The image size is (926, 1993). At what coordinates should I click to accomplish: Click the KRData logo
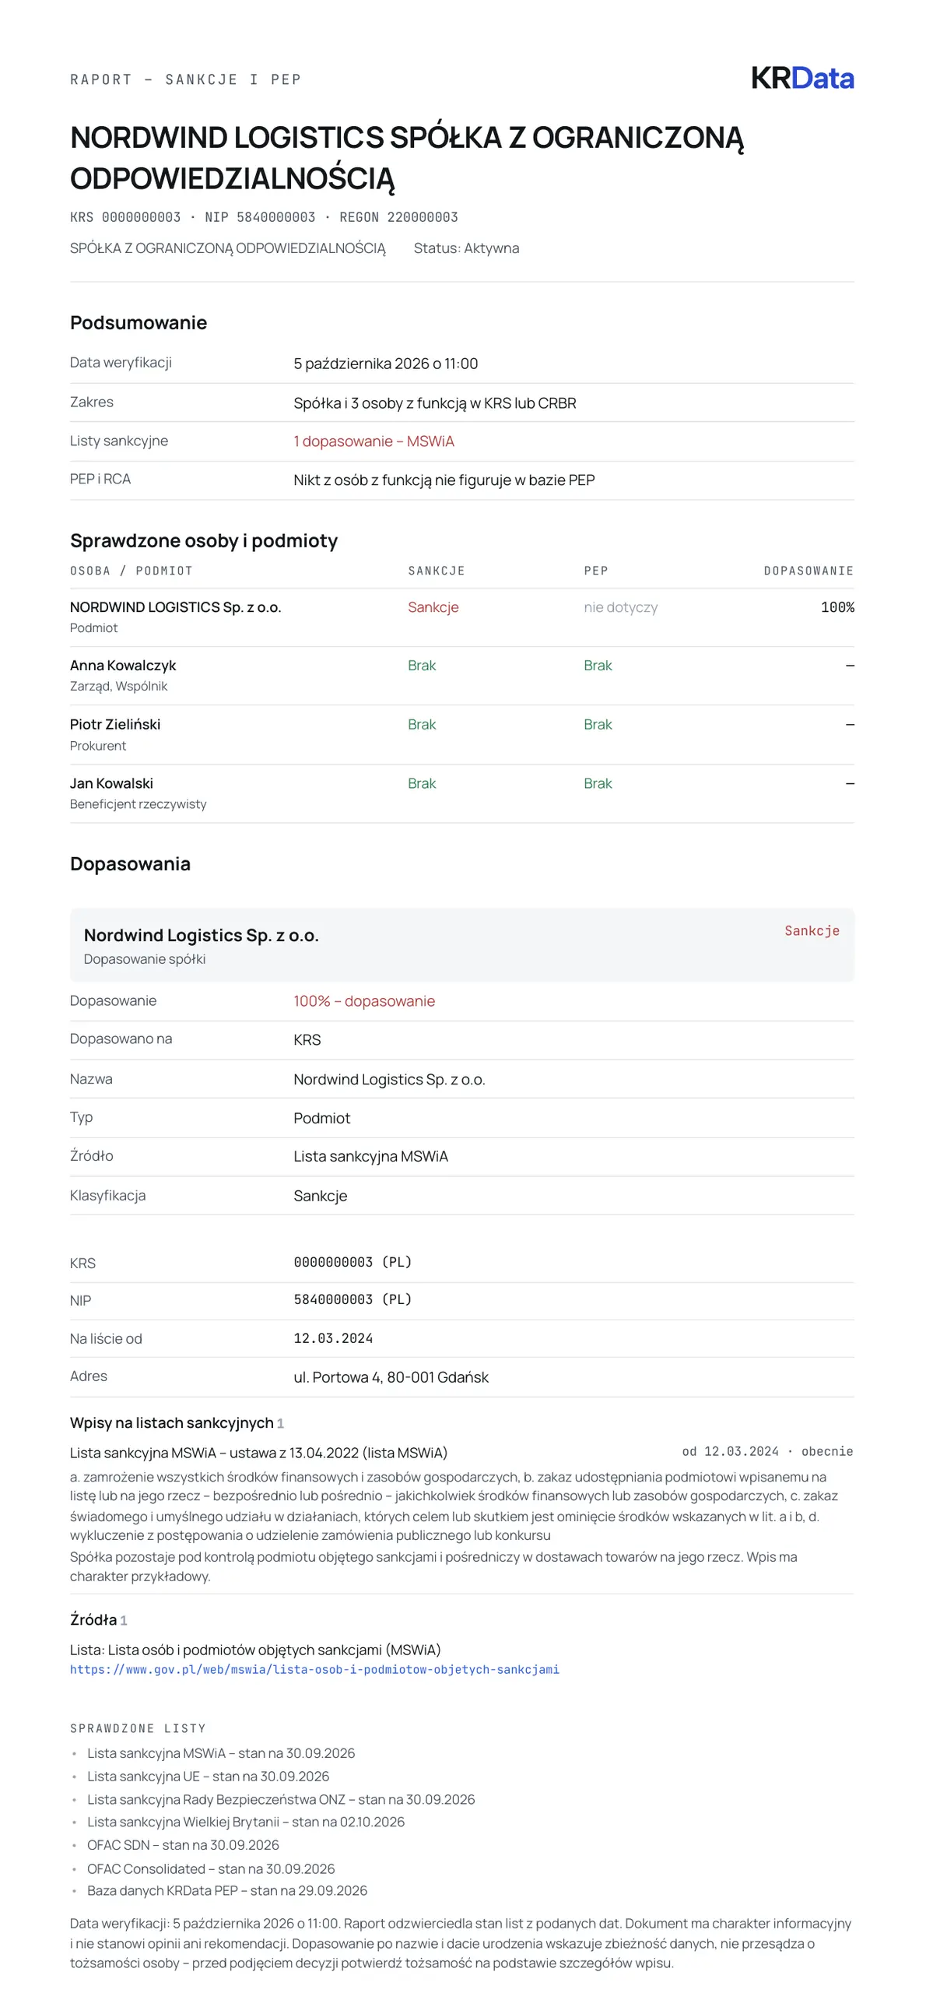(x=802, y=78)
